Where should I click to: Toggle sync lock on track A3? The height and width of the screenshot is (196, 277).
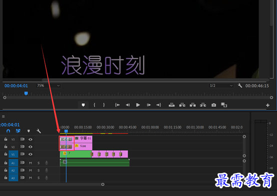click(22, 178)
